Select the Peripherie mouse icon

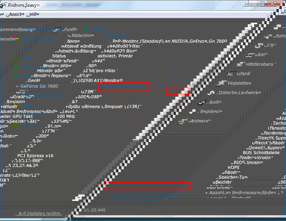[x=192, y=111]
